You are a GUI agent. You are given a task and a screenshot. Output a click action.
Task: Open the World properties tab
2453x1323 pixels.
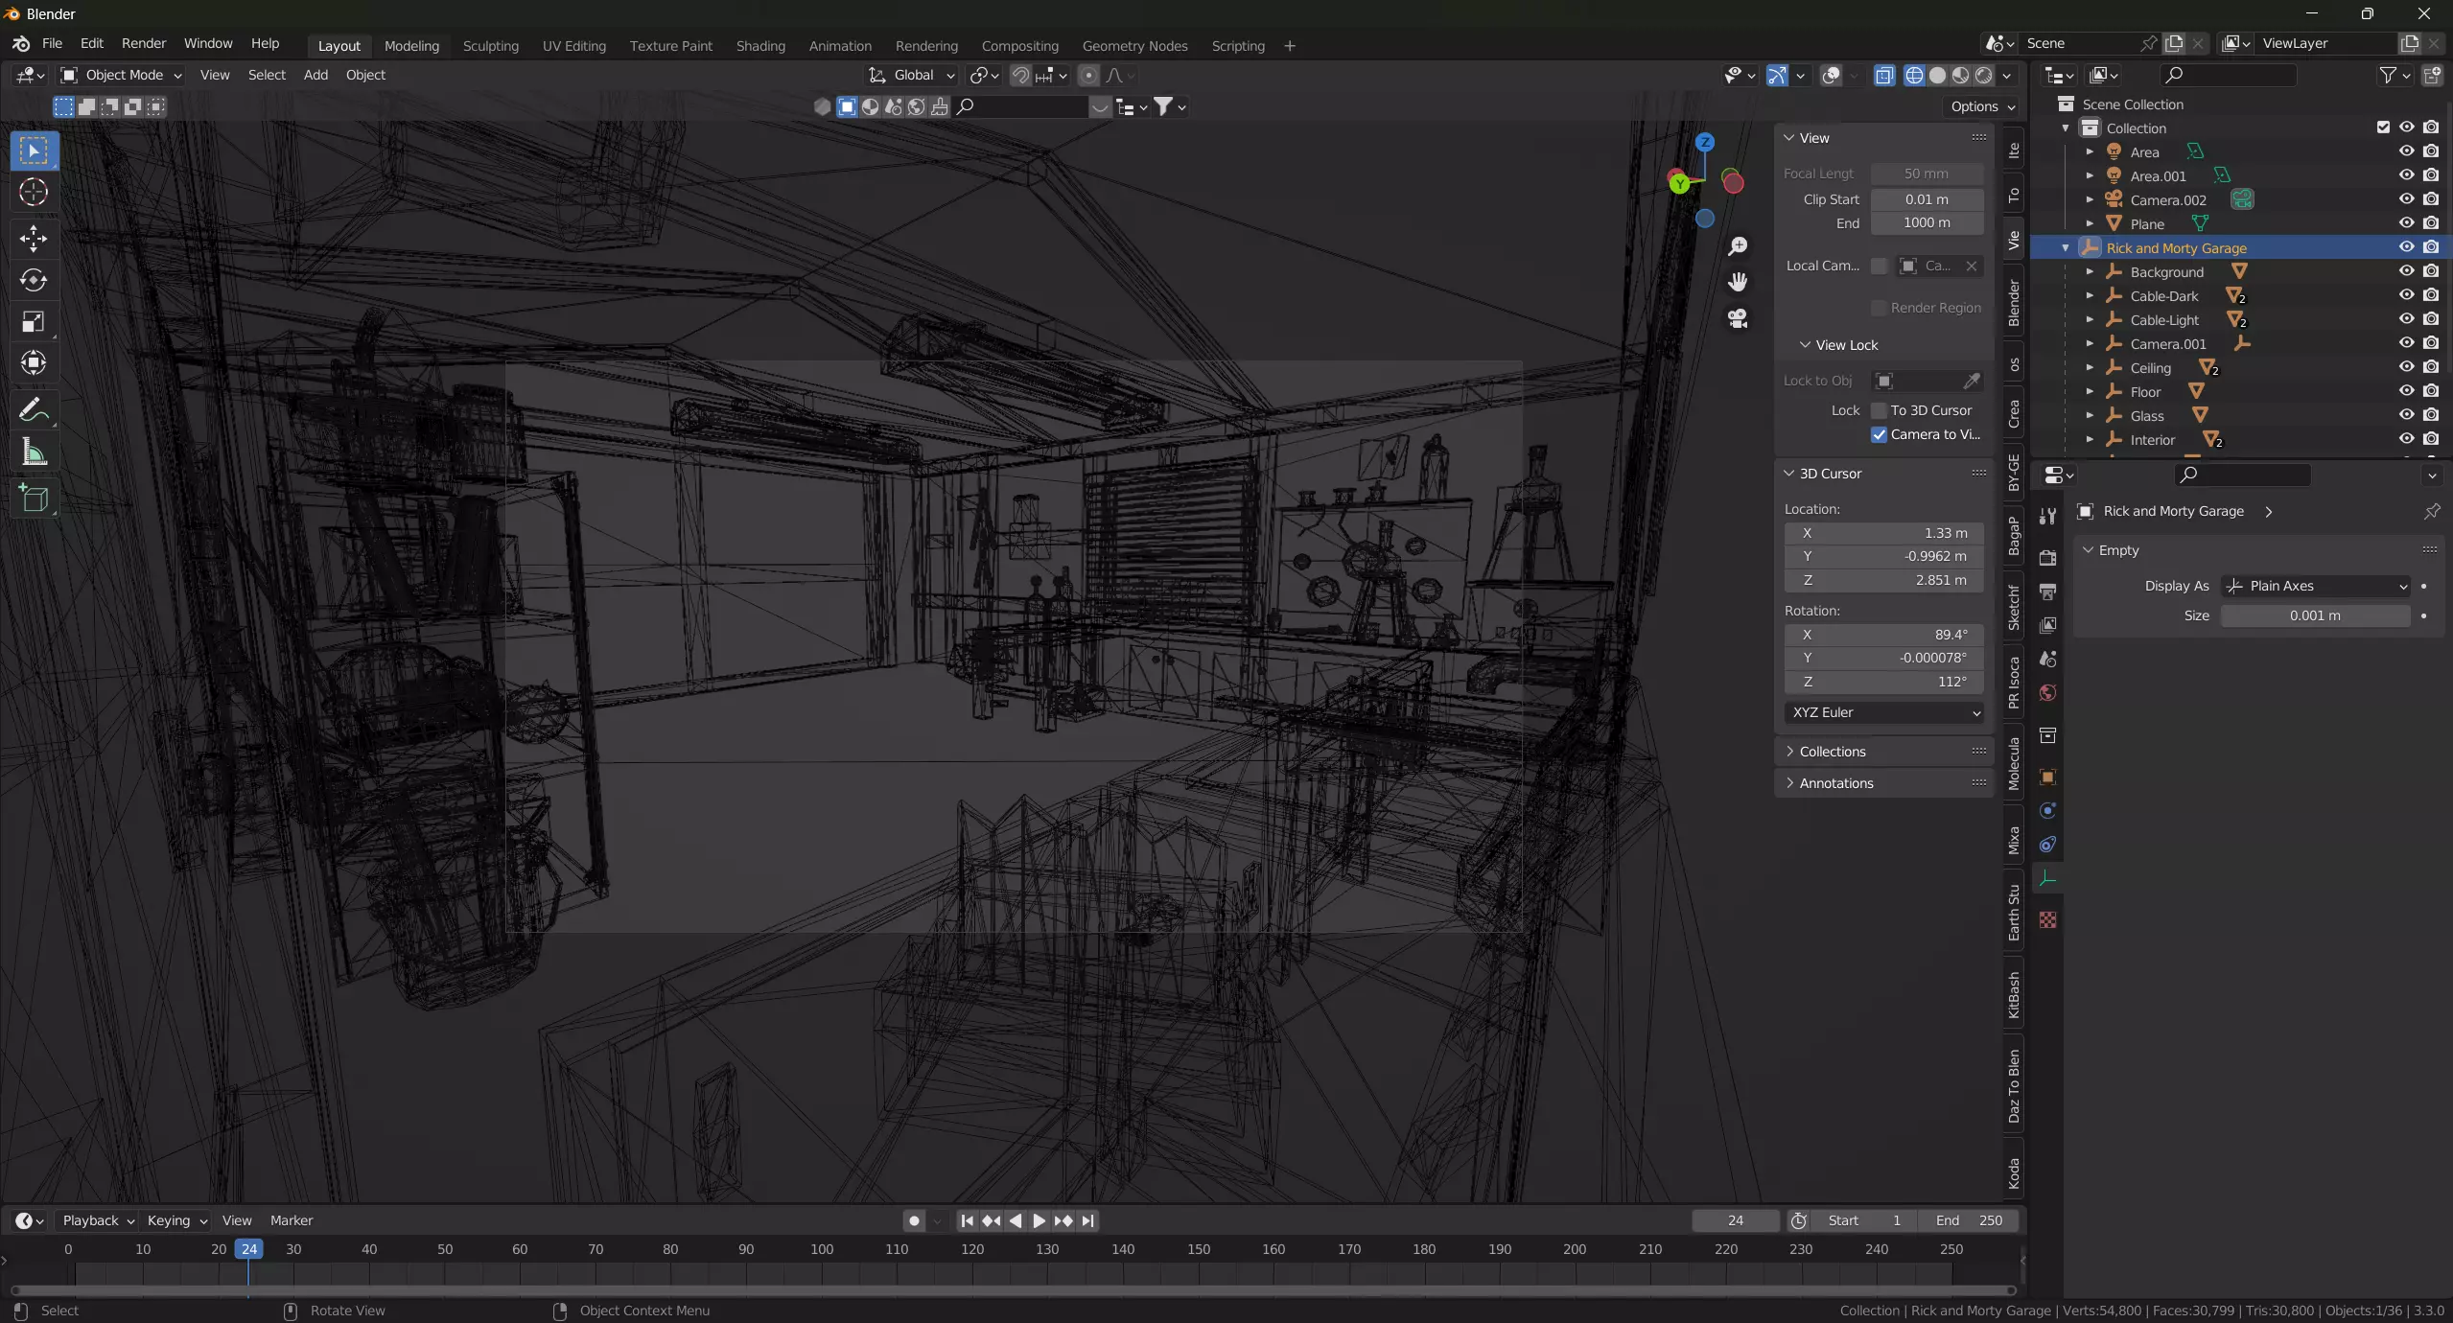pos(2047,693)
